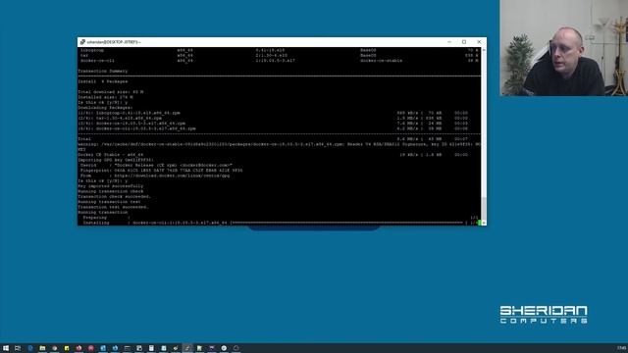The image size is (628, 353).
Task: Minimize the PuTTY terminal window
Action: [x=449, y=42]
